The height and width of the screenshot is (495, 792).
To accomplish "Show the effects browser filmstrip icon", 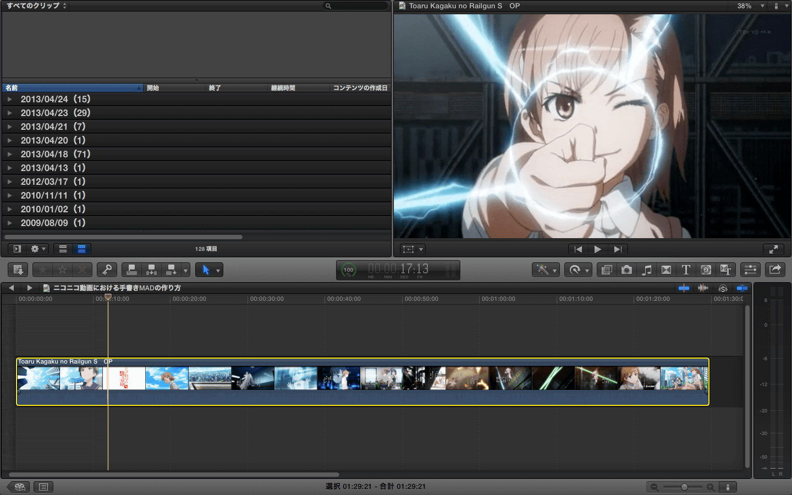I will coord(607,270).
